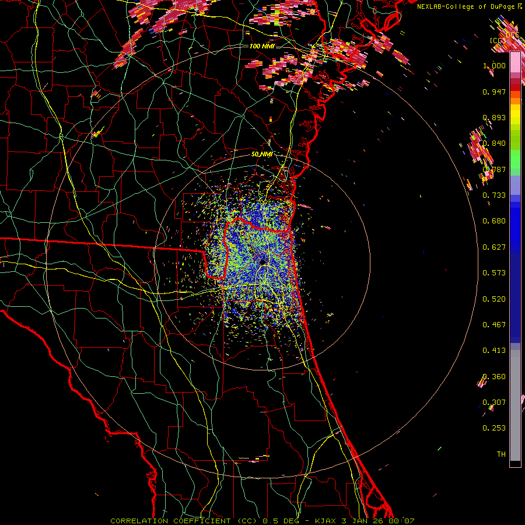Click the NEXLAB-College of DuPage label
The height and width of the screenshot is (525, 525).
point(467,6)
